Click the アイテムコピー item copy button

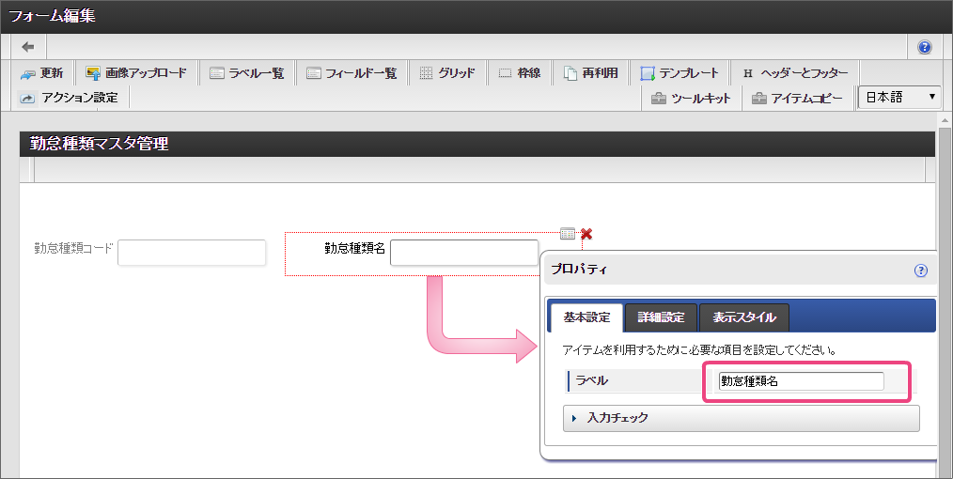click(x=797, y=98)
